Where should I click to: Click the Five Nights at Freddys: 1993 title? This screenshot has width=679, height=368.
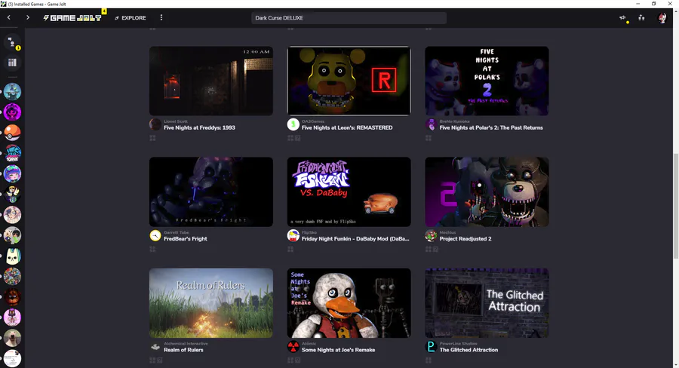(199, 127)
